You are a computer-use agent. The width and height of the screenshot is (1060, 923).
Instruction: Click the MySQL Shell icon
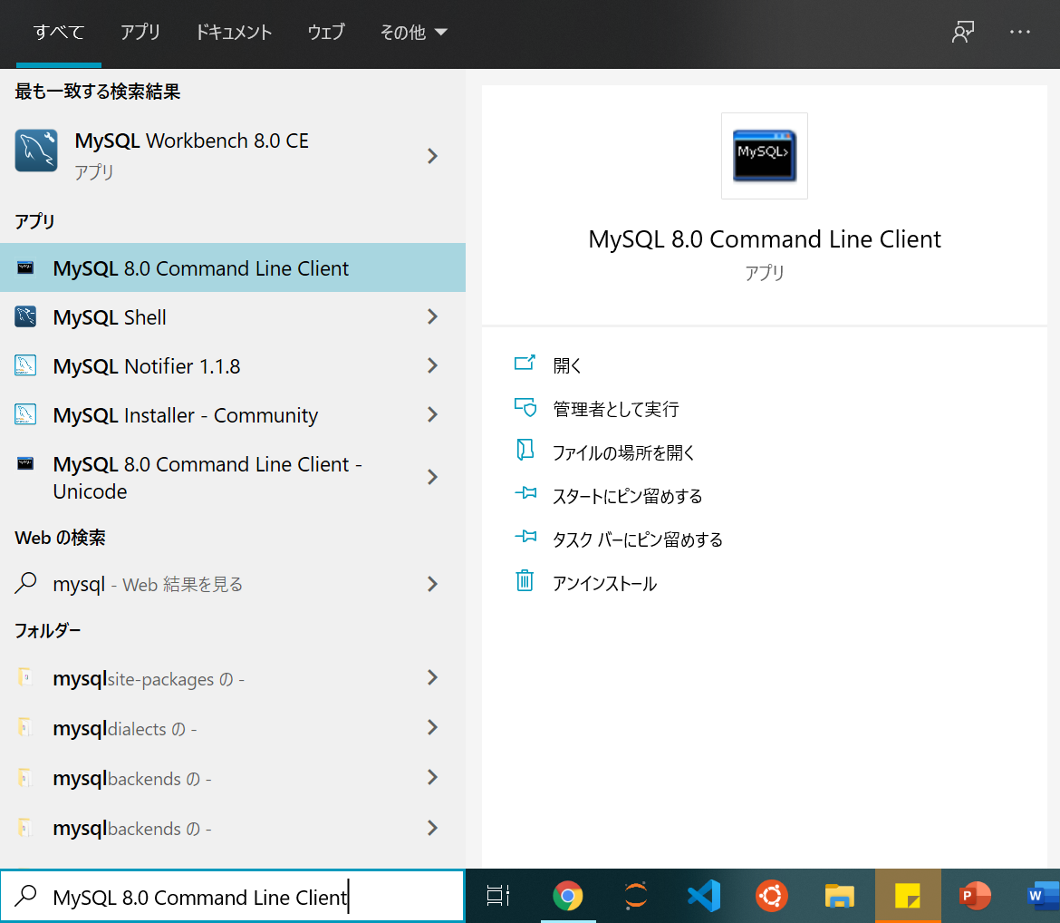pyautogui.click(x=25, y=316)
